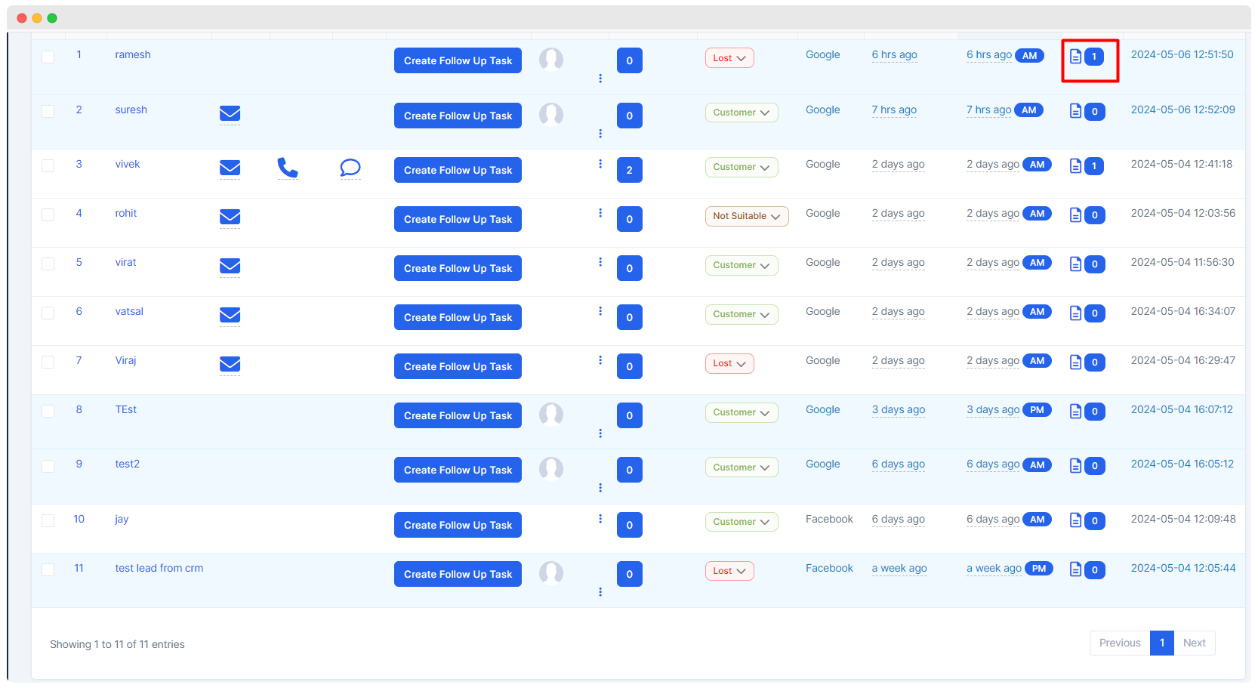The image size is (1258, 688).
Task: Click the email icon in rohit's row
Action: click(x=230, y=217)
